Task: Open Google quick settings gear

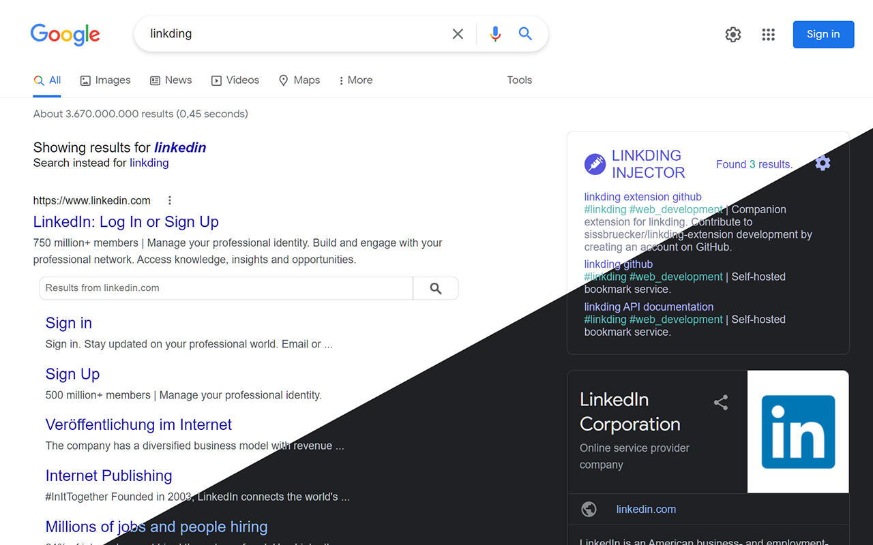Action: click(733, 34)
